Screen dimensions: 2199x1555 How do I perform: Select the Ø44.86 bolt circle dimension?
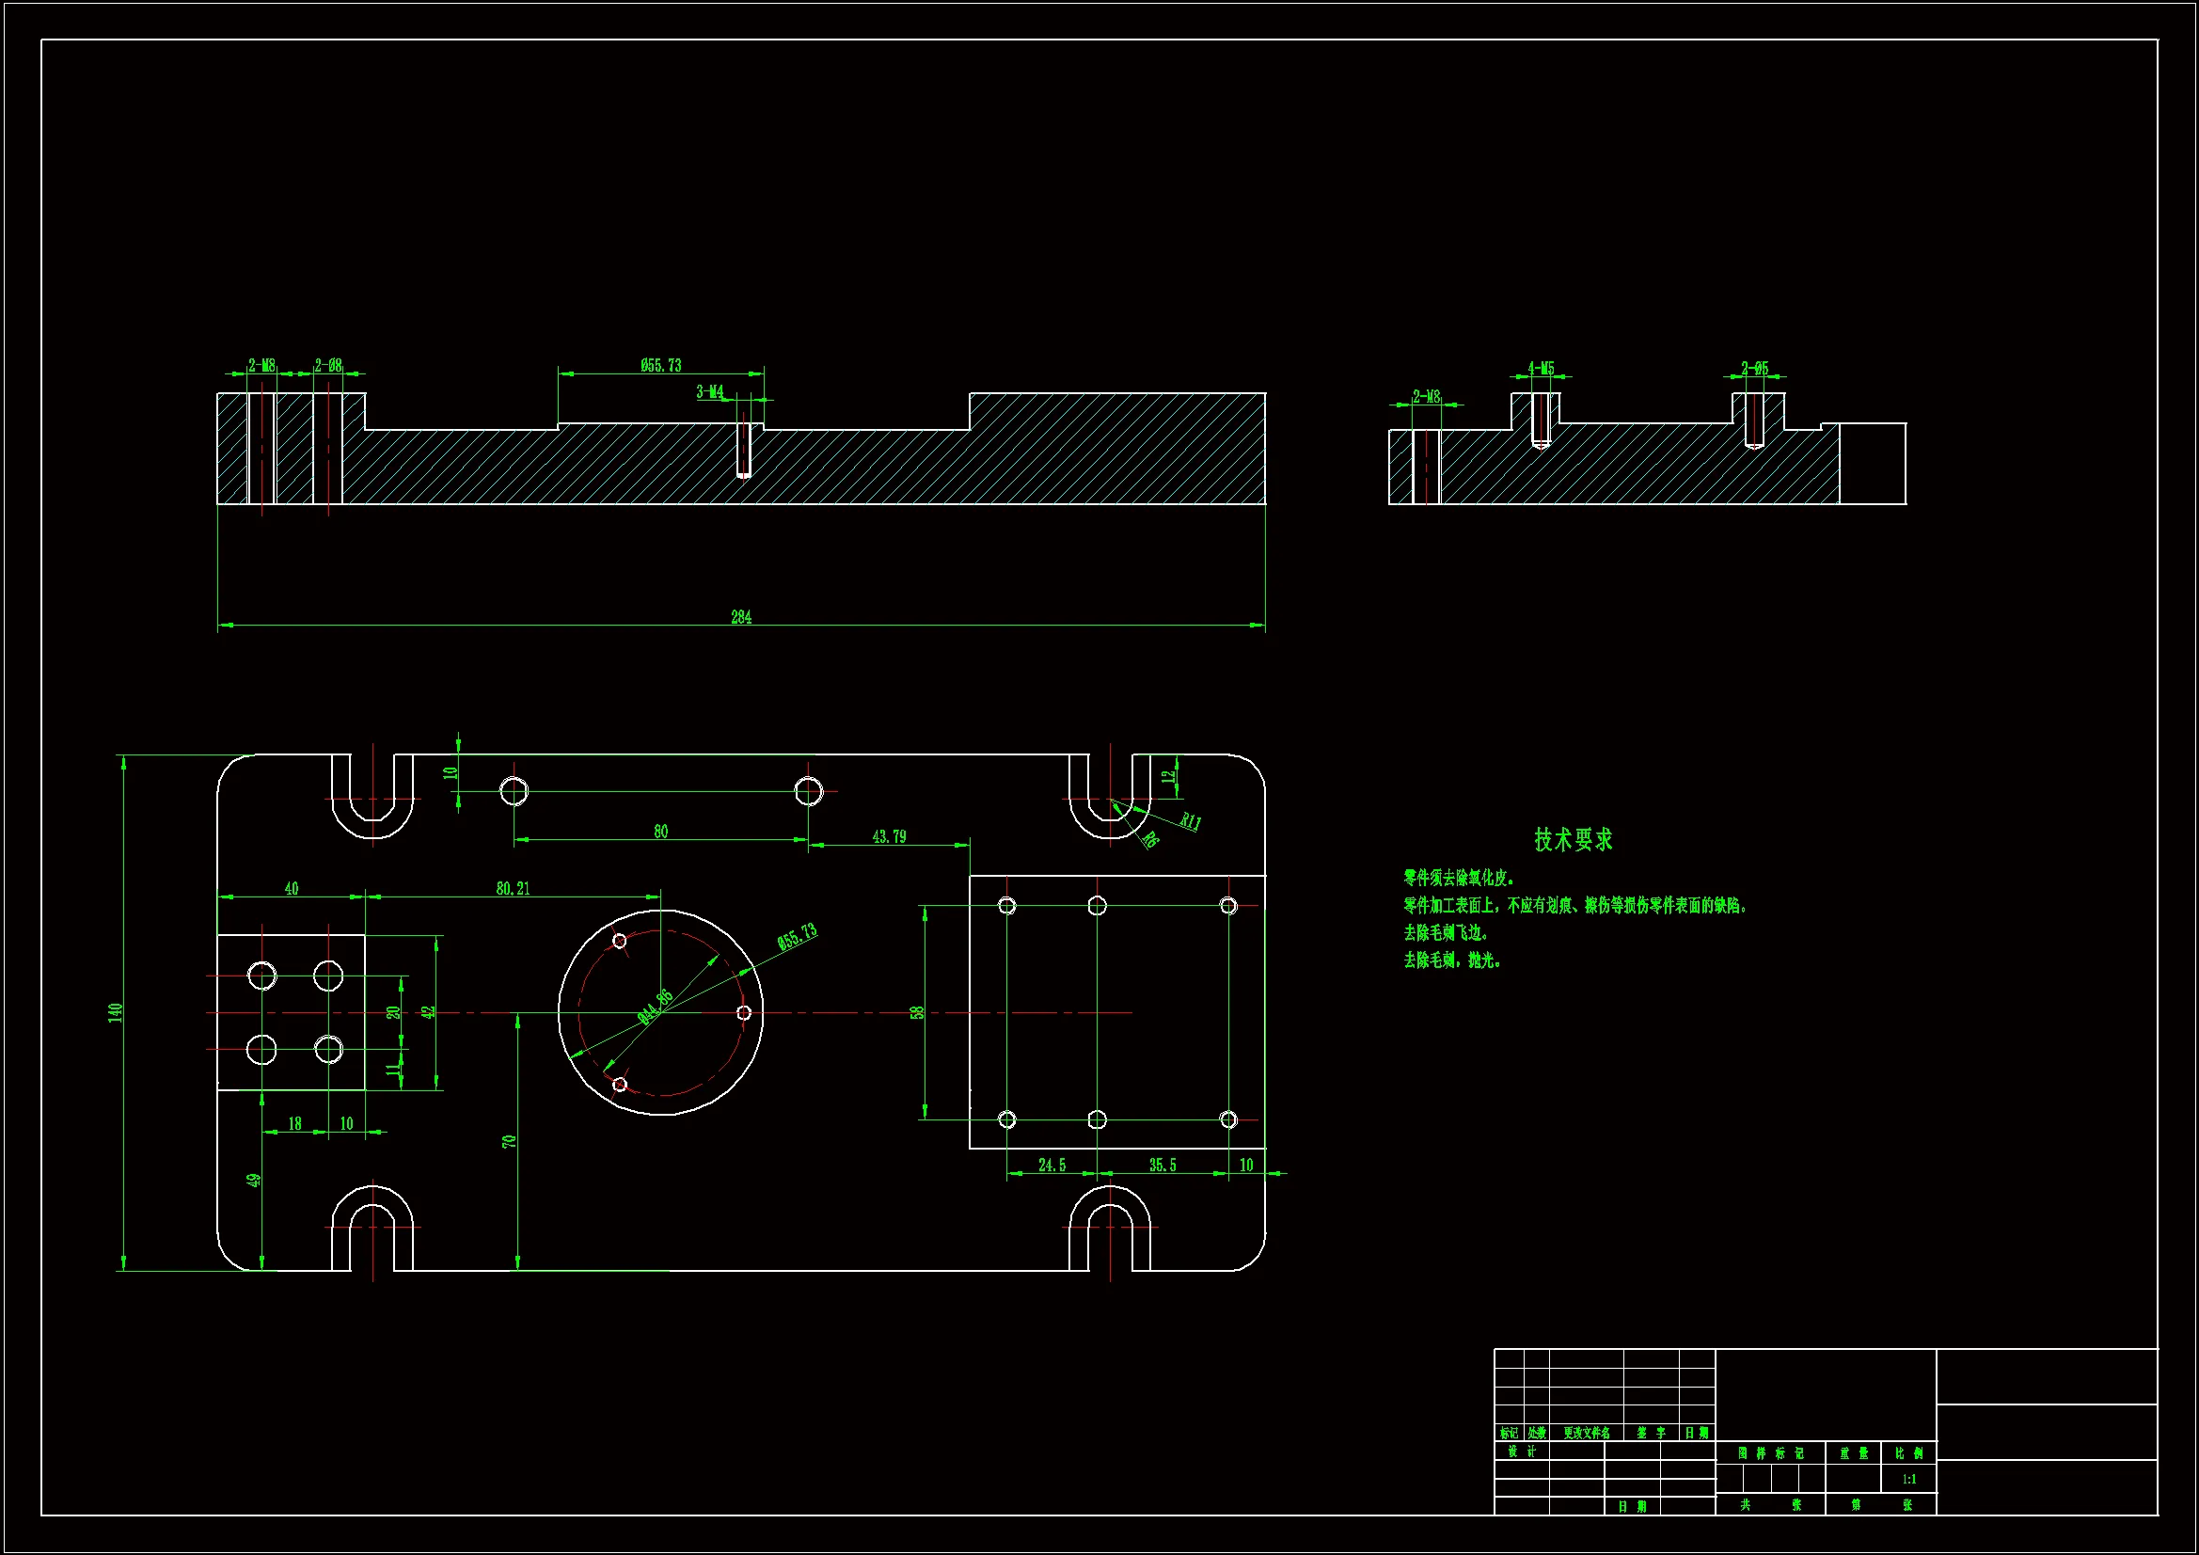[x=657, y=1007]
